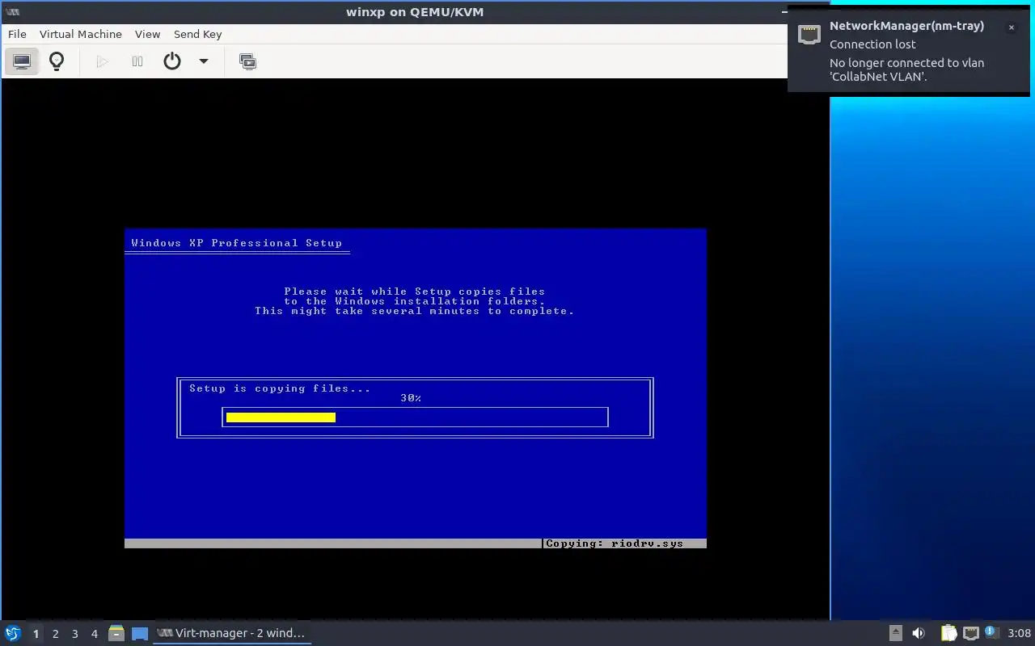Open the clipboard manager tray icon
Image resolution: width=1035 pixels, height=646 pixels.
[948, 633]
